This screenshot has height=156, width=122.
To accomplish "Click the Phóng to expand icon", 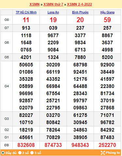I will 103,153.
